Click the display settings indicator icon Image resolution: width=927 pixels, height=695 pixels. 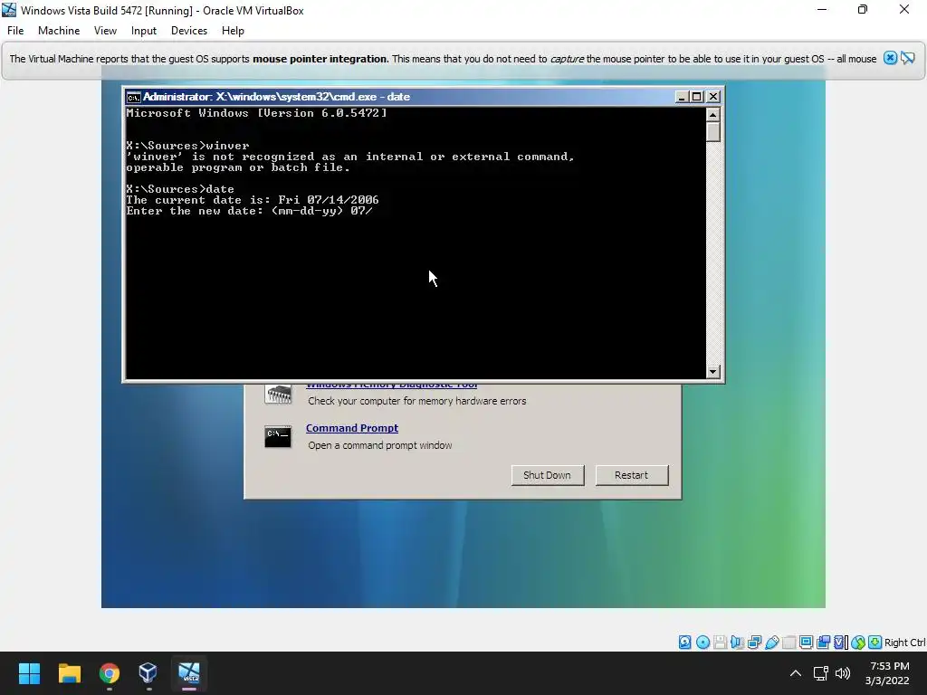tap(806, 643)
